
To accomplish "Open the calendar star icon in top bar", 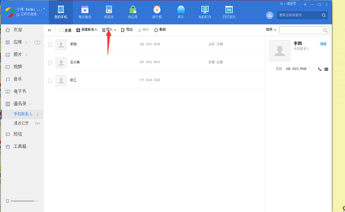I will click(x=85, y=10).
